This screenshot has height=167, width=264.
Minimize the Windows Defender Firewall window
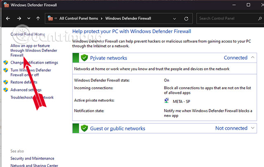click(x=234, y=5)
